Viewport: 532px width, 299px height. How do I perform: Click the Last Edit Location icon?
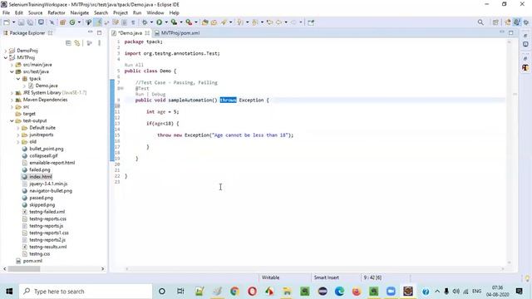[269, 22]
